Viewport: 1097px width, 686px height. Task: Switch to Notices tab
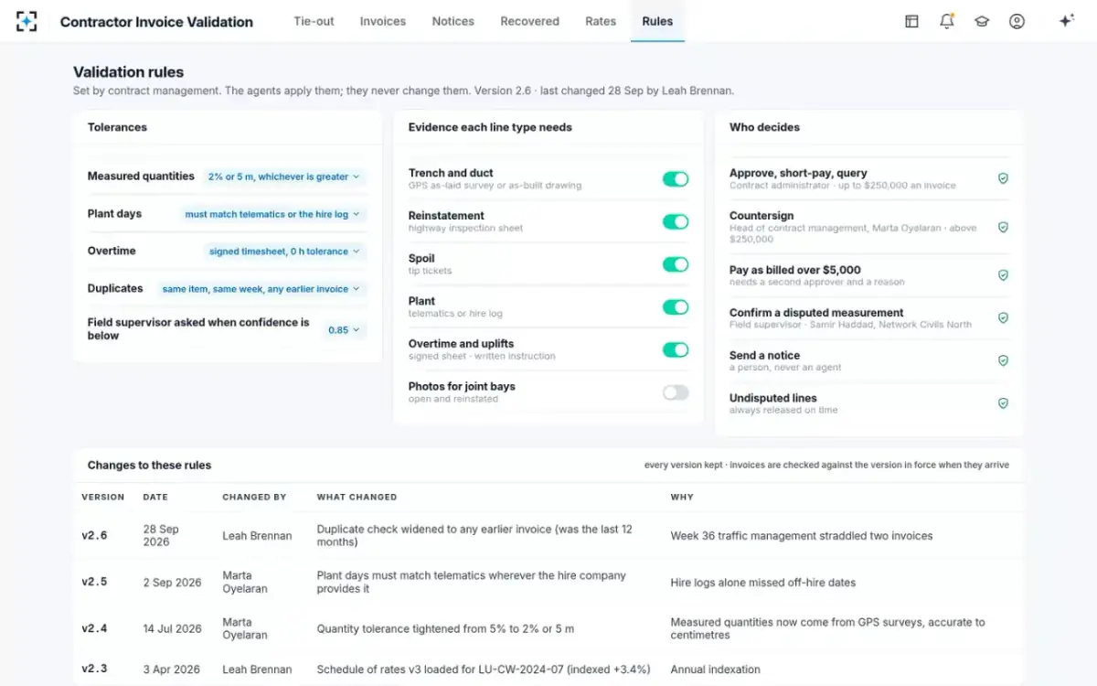tap(453, 21)
